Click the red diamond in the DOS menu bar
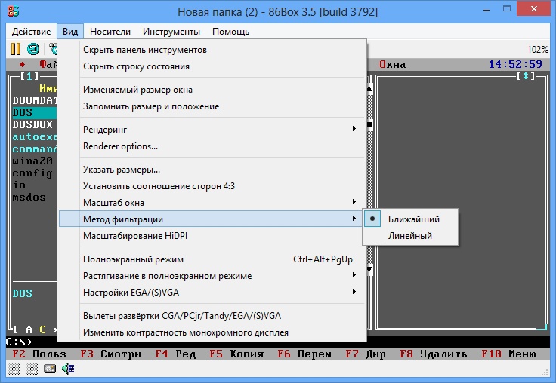 (x=23, y=64)
